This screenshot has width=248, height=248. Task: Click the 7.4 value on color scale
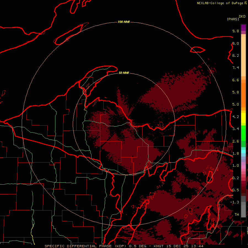pos(236,68)
